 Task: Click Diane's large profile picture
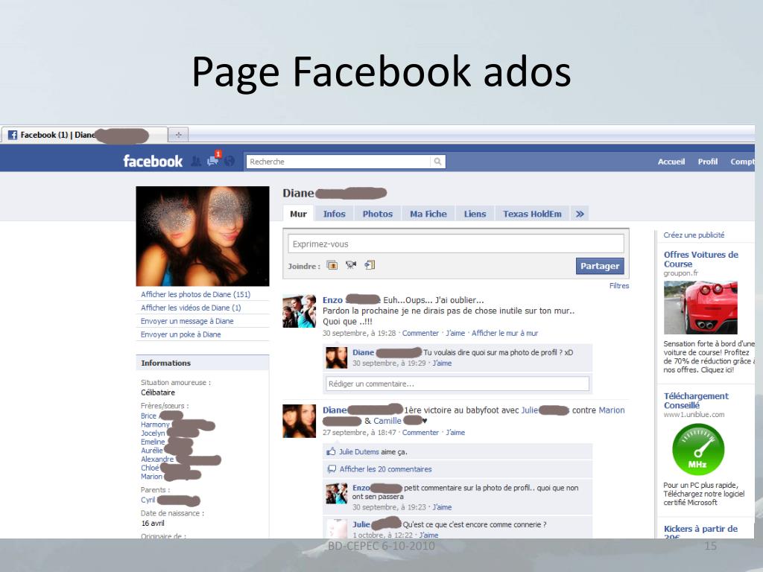pyautogui.click(x=203, y=236)
